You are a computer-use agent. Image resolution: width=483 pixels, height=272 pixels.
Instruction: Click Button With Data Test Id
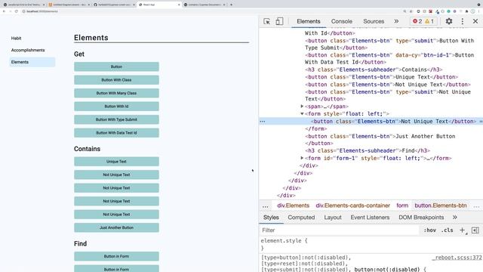click(x=116, y=133)
